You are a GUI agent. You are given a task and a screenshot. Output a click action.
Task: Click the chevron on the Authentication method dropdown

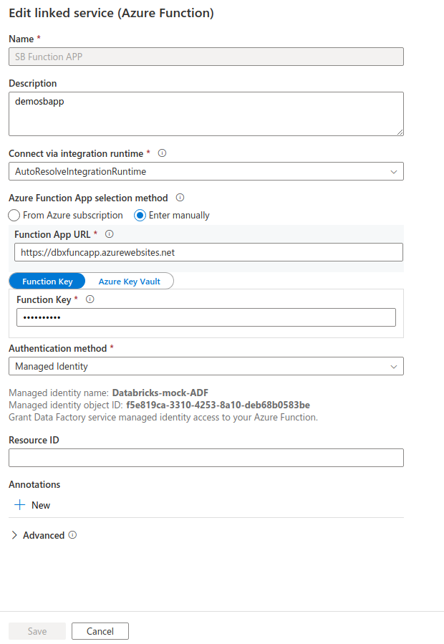coord(393,365)
